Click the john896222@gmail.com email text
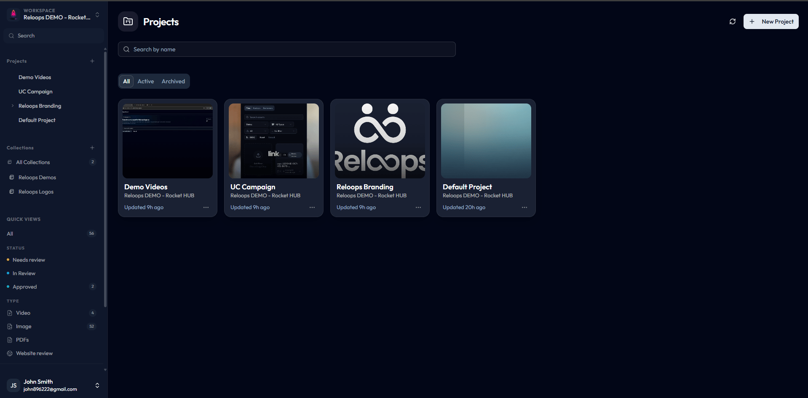Viewport: 808px width, 398px height. (x=50, y=389)
